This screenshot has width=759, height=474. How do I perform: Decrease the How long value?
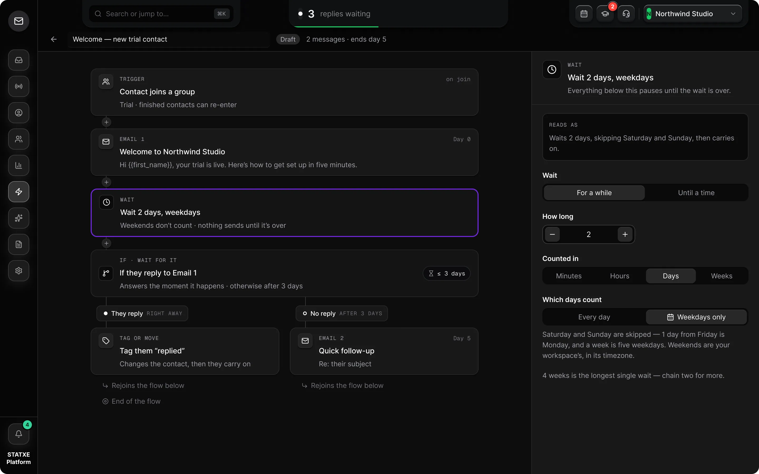pyautogui.click(x=552, y=234)
